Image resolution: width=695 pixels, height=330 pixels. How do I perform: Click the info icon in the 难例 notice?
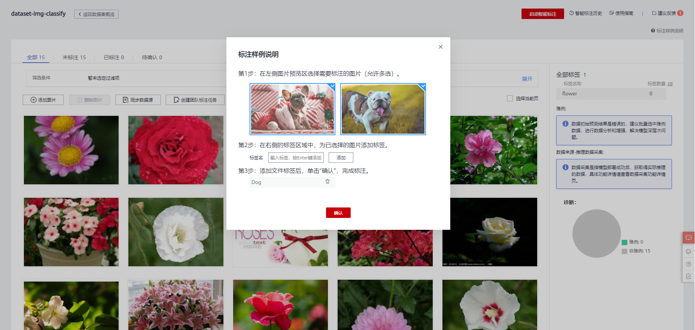566,124
